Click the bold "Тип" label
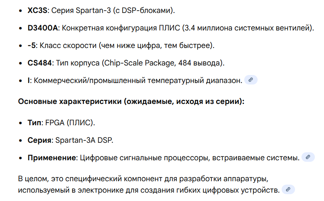Screen dimensions: 324x201 34,123
